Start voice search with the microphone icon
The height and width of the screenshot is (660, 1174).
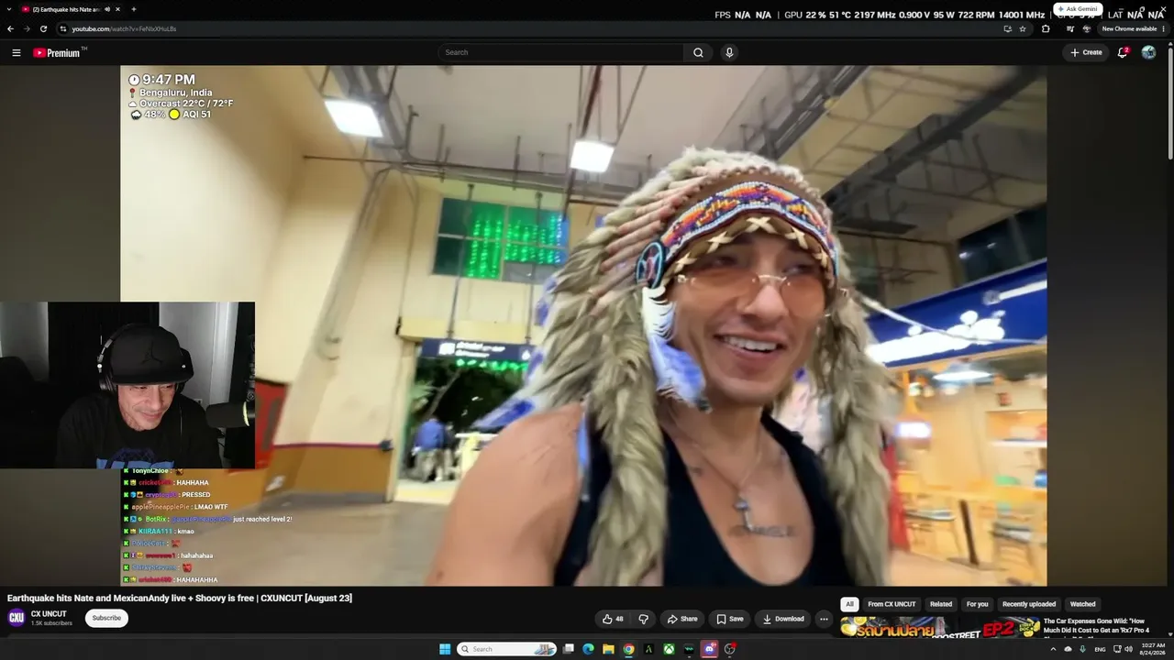(729, 52)
